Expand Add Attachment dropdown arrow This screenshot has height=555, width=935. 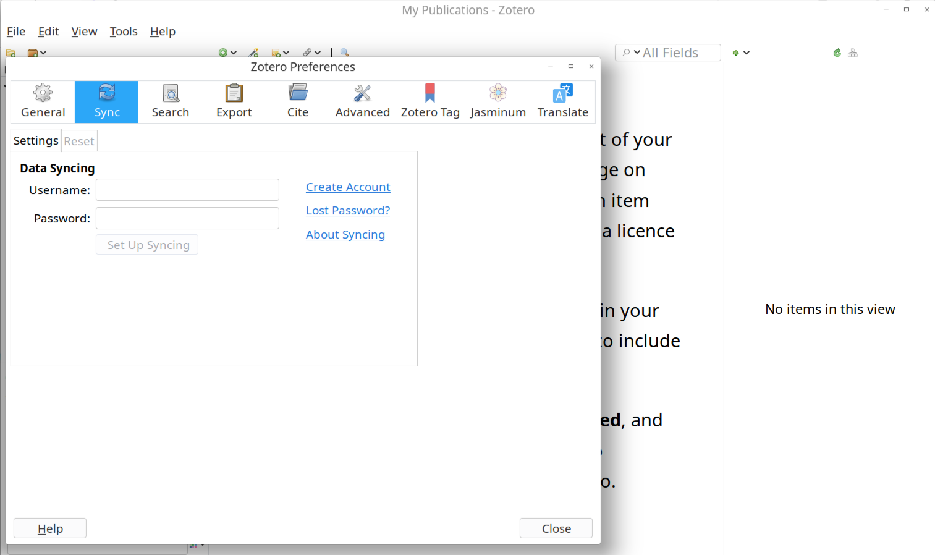pos(318,53)
